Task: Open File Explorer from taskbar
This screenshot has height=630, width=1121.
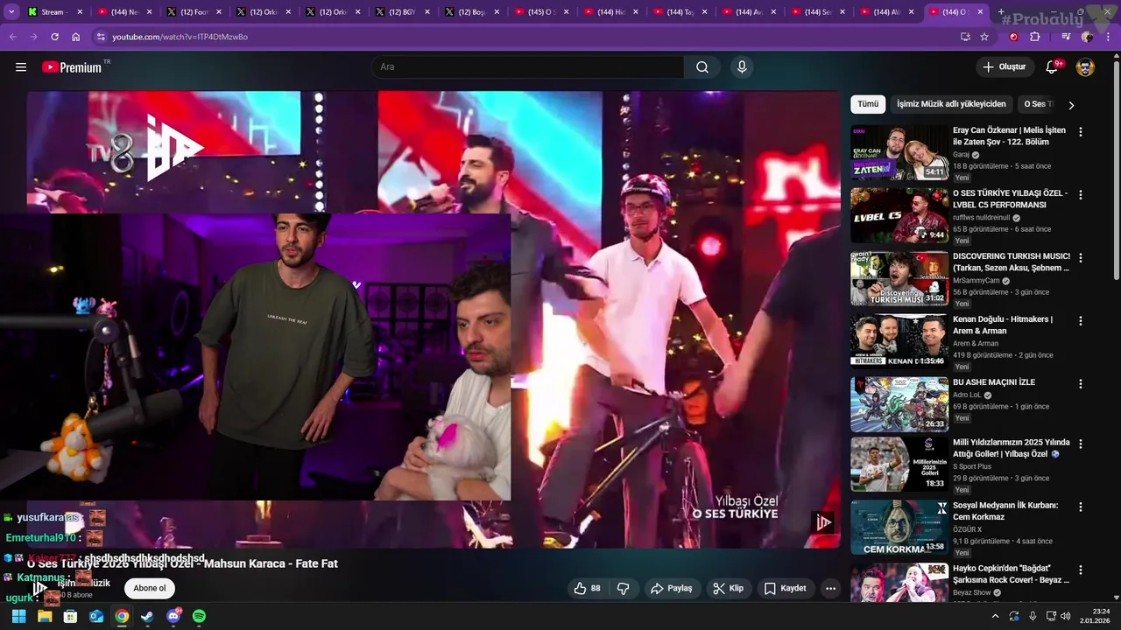Action: pyautogui.click(x=45, y=616)
